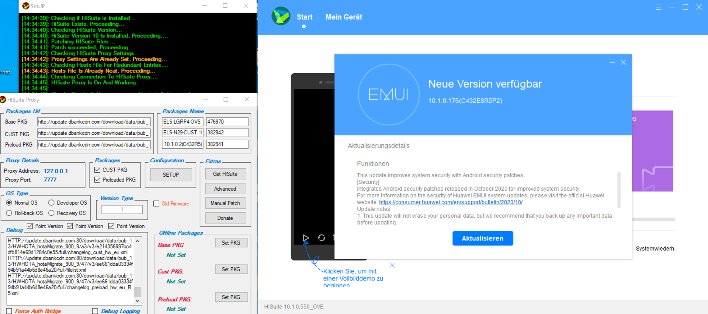The height and width of the screenshot is (314, 708).
Task: Toggle the last Point Version checkbox
Action: pos(111,226)
